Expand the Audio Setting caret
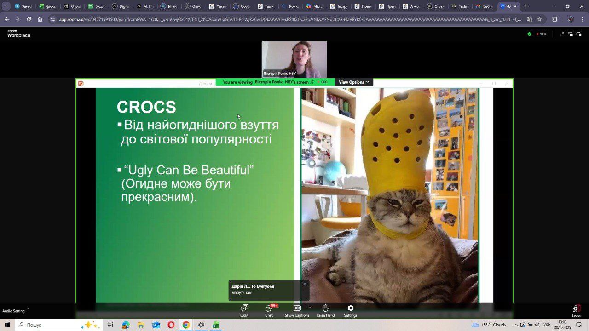589x331 pixels. pyautogui.click(x=27, y=309)
